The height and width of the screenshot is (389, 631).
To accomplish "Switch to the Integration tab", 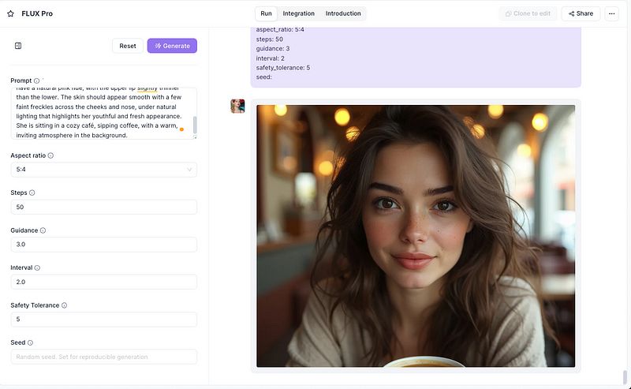I will pos(299,13).
